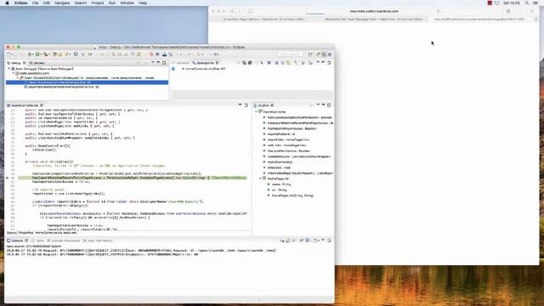The width and height of the screenshot is (544, 306).
Task: Open the Run toolbar dropdown arrow
Action: tap(41, 54)
